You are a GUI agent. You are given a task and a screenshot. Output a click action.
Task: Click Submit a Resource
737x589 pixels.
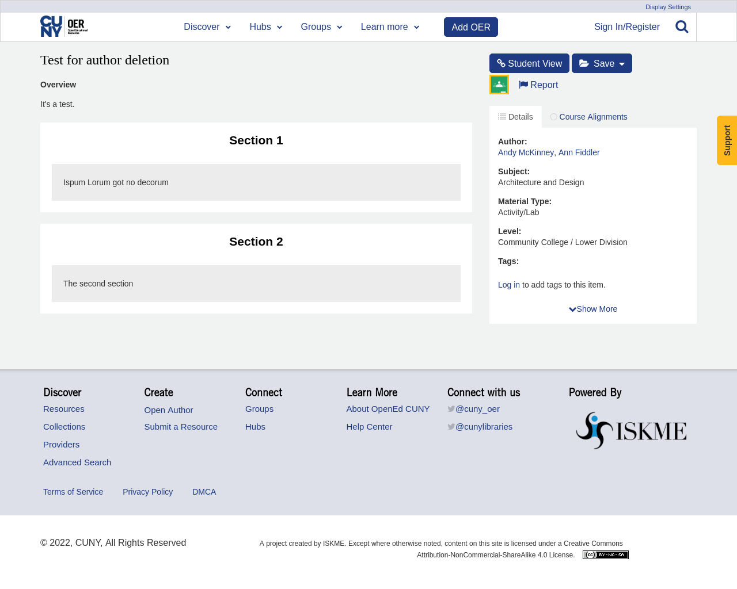181,427
